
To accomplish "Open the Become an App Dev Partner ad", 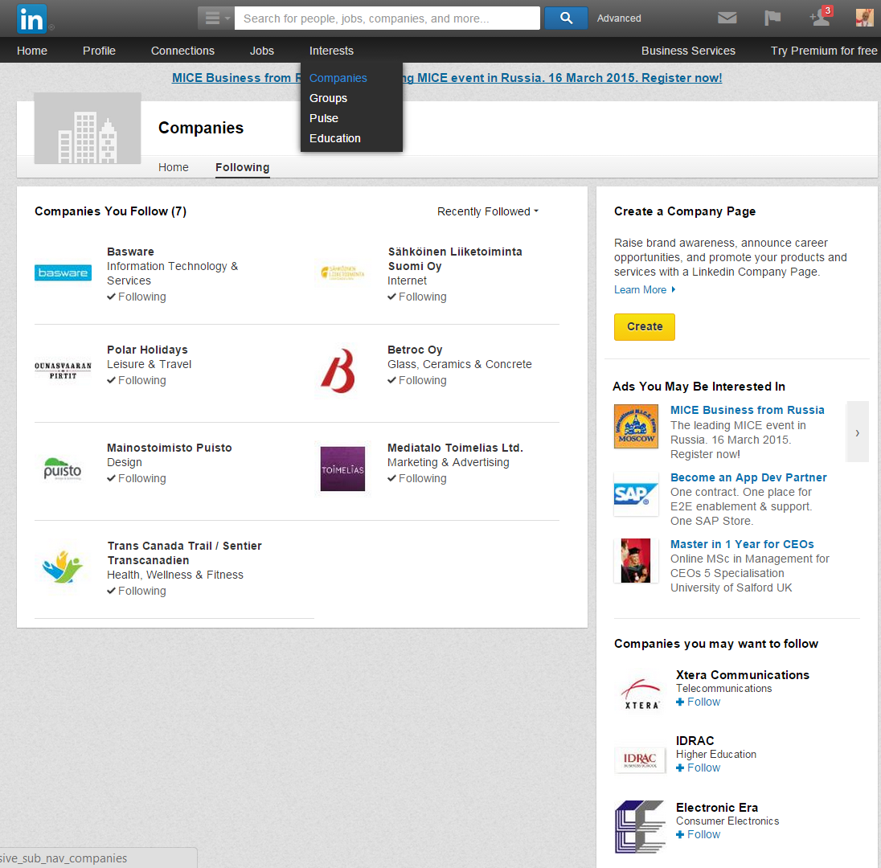I will click(x=748, y=477).
